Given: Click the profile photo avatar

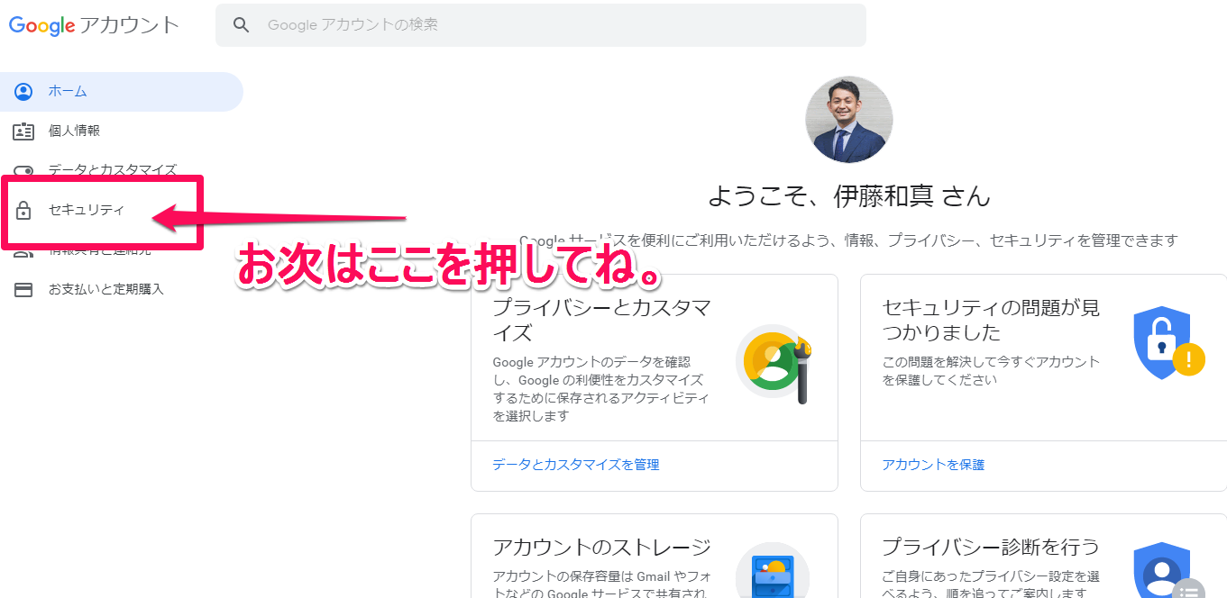Looking at the screenshot, I should [849, 120].
